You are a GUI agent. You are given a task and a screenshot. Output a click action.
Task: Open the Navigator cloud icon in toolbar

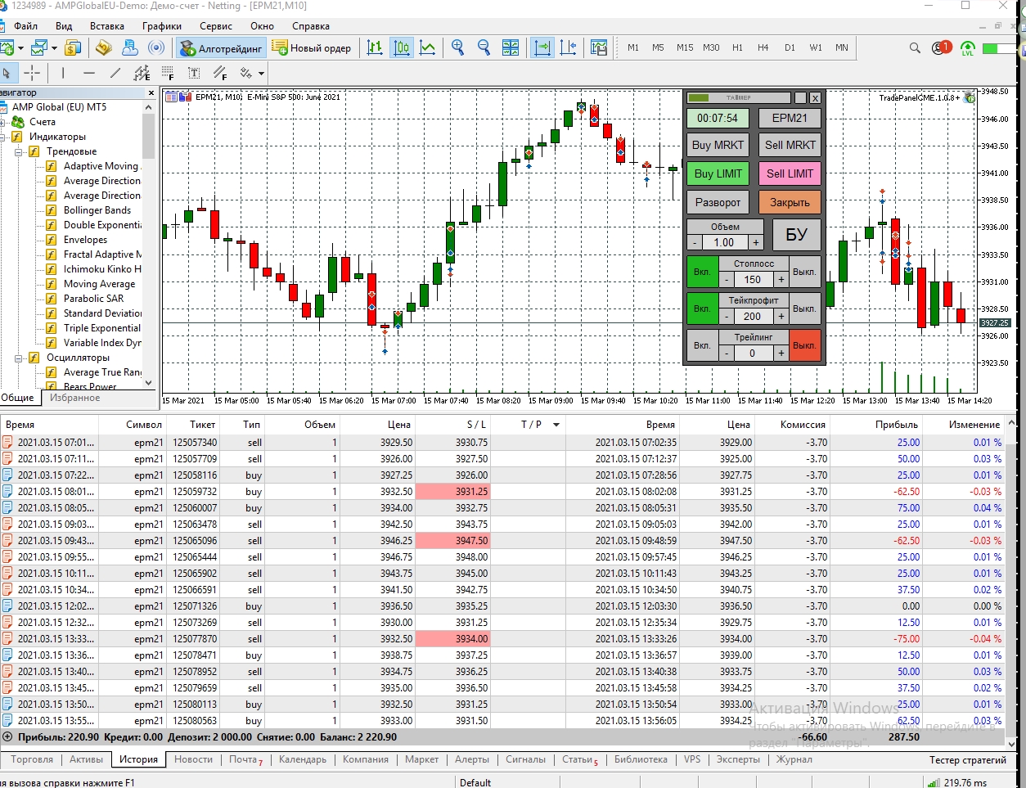coord(129,47)
